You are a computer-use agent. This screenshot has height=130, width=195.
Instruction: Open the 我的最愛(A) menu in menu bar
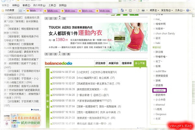[39, 5]
